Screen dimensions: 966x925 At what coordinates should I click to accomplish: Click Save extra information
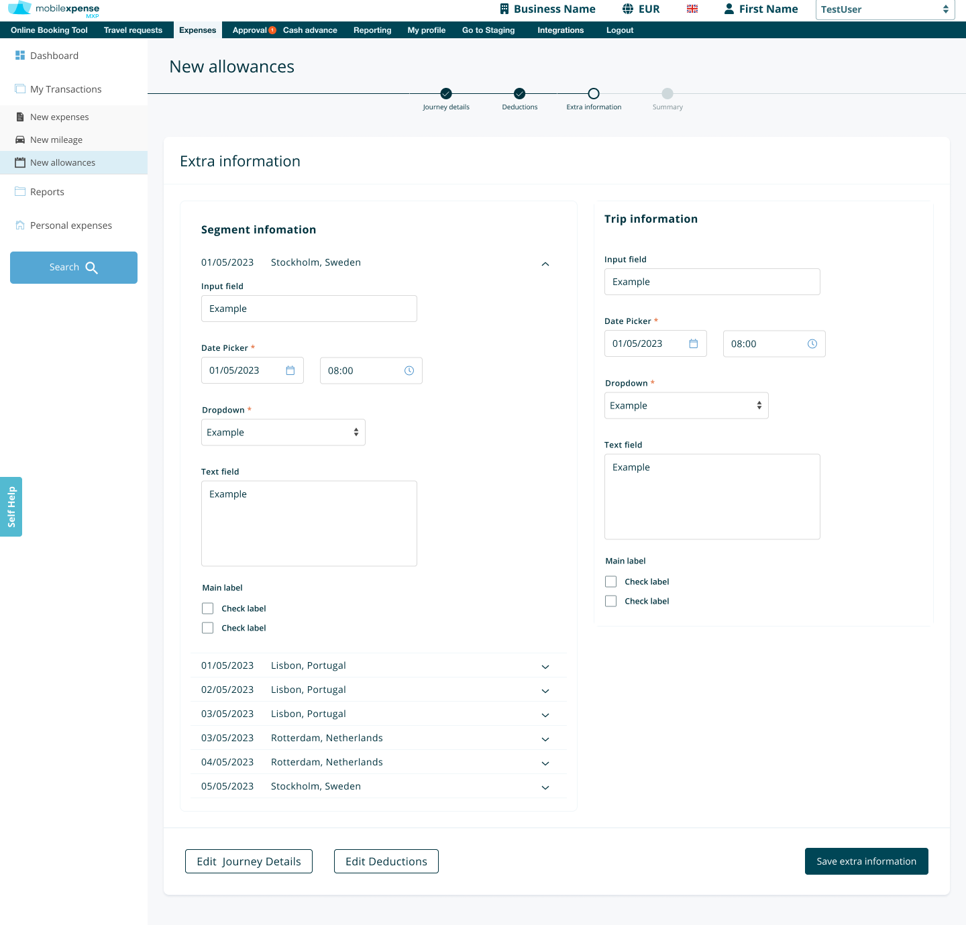coord(866,861)
